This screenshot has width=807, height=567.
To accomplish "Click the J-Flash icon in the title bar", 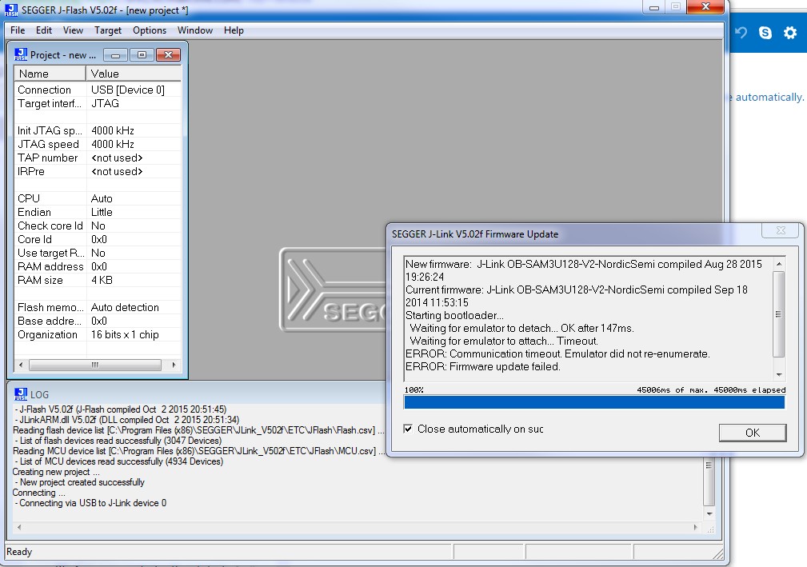I will 11,10.
